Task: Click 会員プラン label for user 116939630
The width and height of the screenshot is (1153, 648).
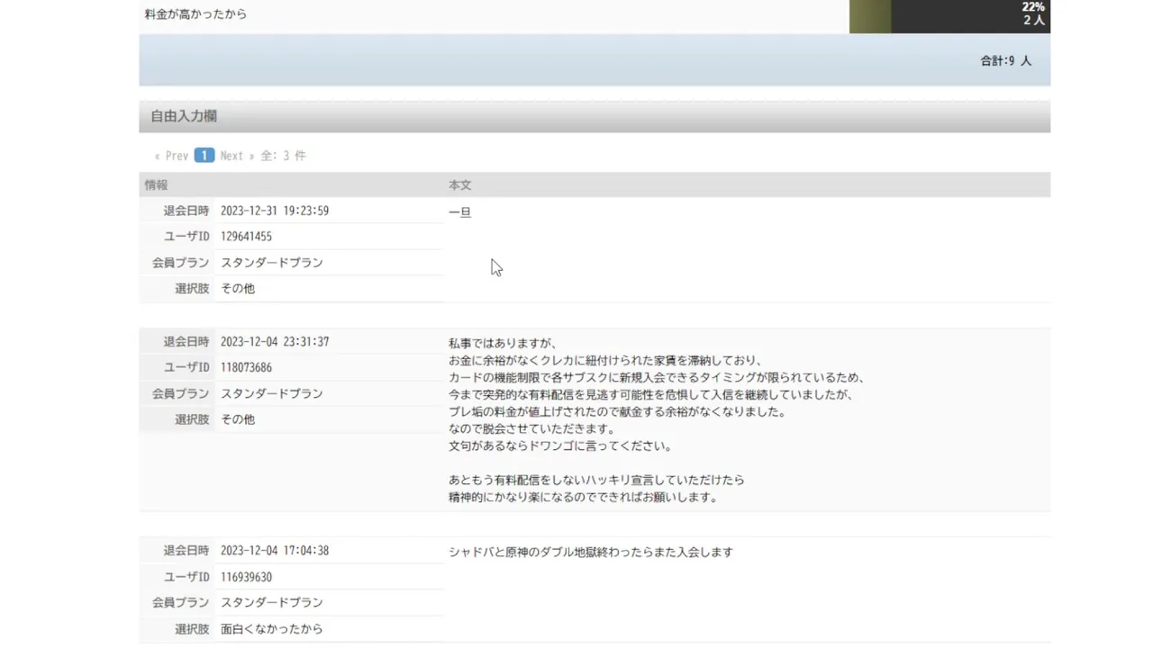Action: 180,603
